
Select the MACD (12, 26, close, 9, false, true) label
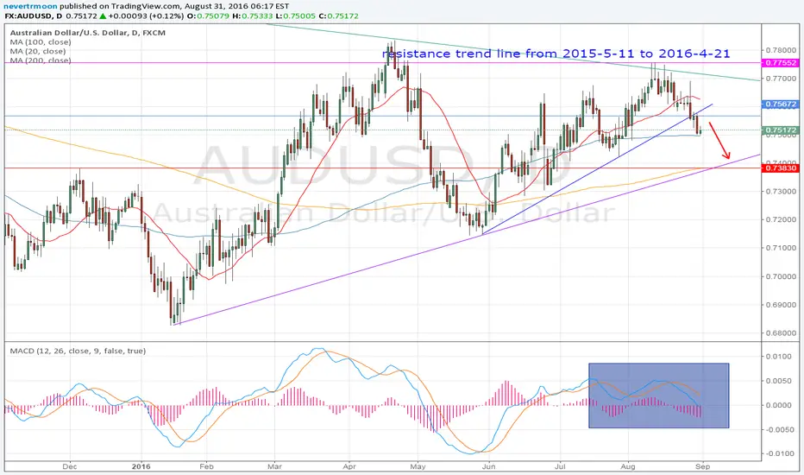pos(78,351)
